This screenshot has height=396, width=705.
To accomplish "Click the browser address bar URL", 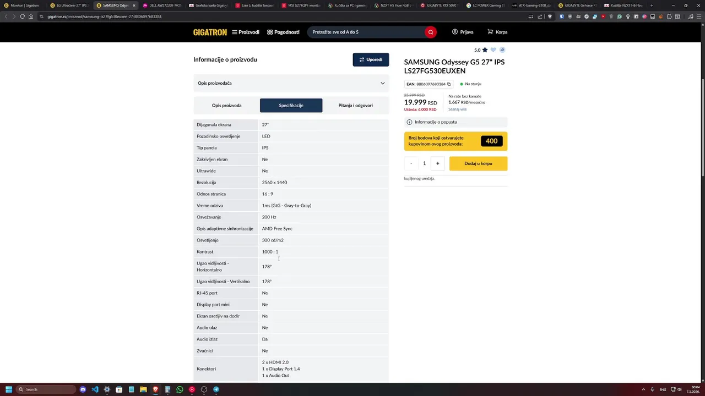I will pos(105,16).
